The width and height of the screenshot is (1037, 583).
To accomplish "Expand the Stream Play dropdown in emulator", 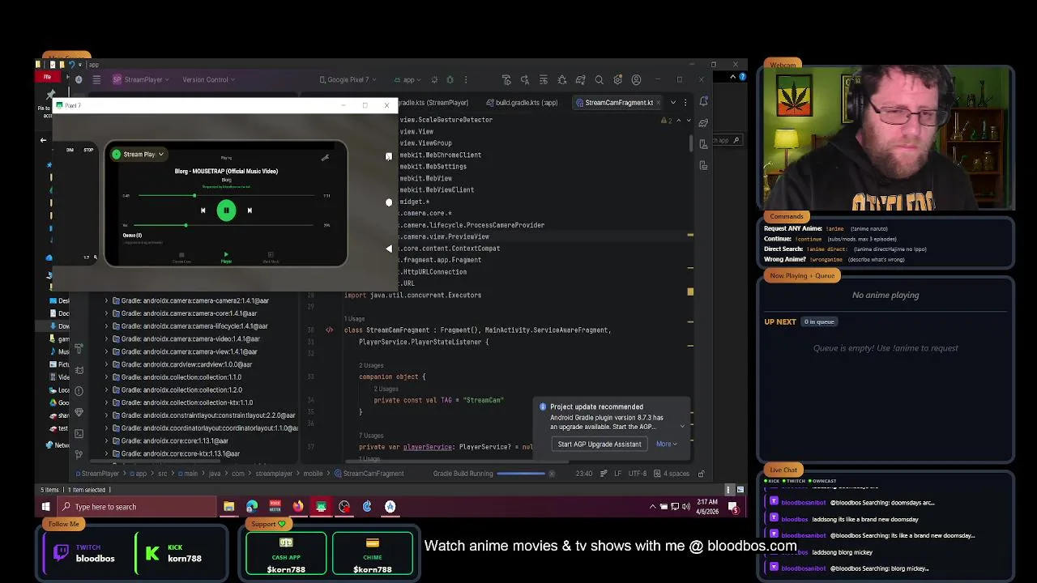I will tap(139, 154).
